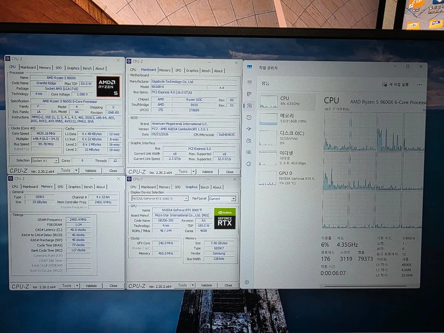Open Task Manager more options ellipsis
Viewport: 444px width, 333px height.
point(420,84)
